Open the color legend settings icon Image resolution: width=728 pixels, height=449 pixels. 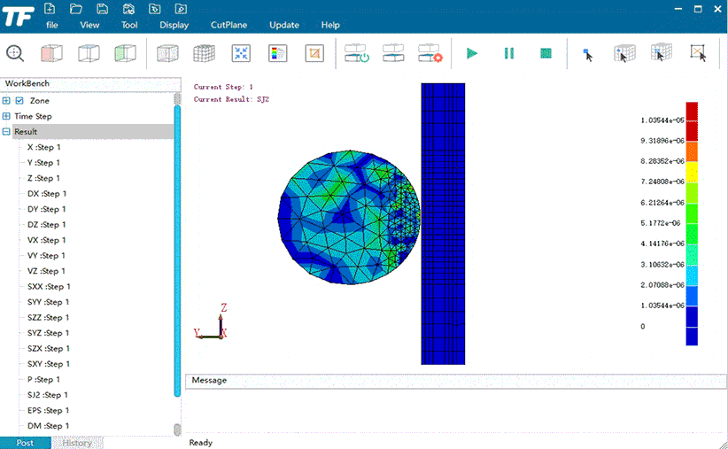coord(277,53)
